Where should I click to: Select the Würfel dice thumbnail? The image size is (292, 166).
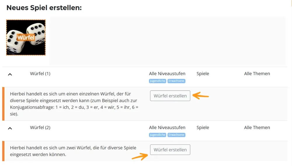point(26,37)
